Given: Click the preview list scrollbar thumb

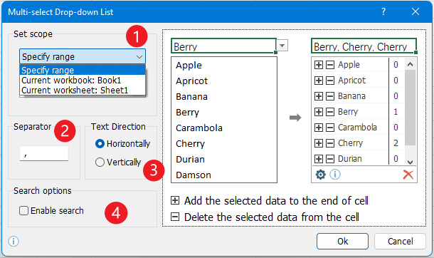Looking at the screenshot, I should coord(411,108).
